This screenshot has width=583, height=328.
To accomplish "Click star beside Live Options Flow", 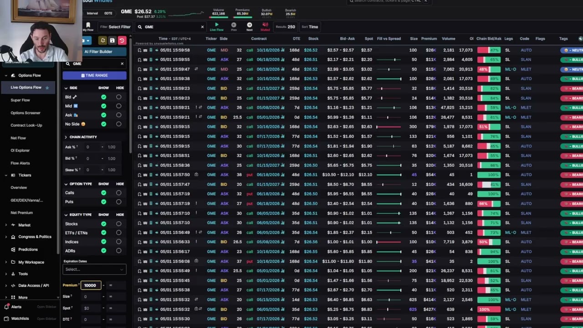I will pos(47,87).
